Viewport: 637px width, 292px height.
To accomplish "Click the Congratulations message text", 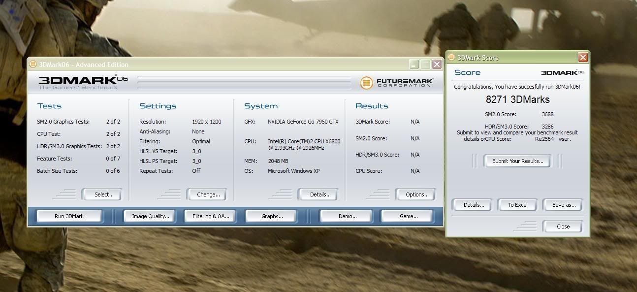I will [517, 87].
